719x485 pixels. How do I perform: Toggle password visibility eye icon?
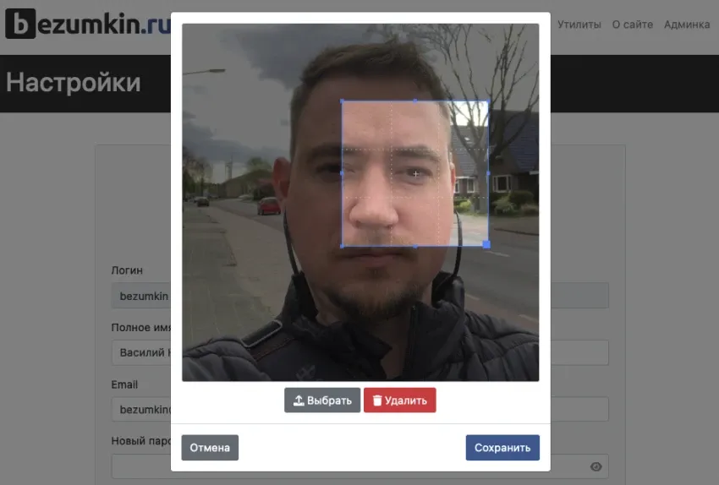596,466
